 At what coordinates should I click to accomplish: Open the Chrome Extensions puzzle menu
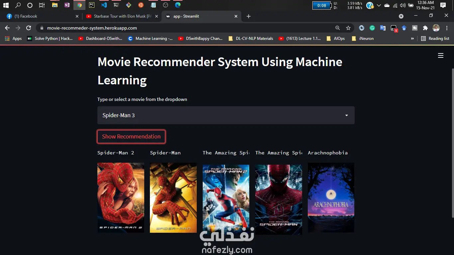pyautogui.click(x=425, y=28)
